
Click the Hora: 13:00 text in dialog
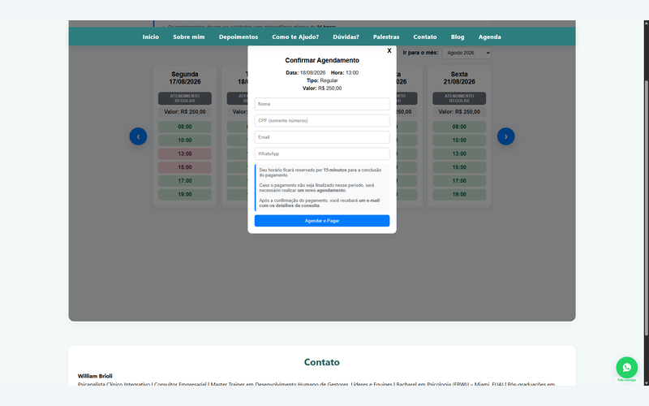[x=345, y=72]
